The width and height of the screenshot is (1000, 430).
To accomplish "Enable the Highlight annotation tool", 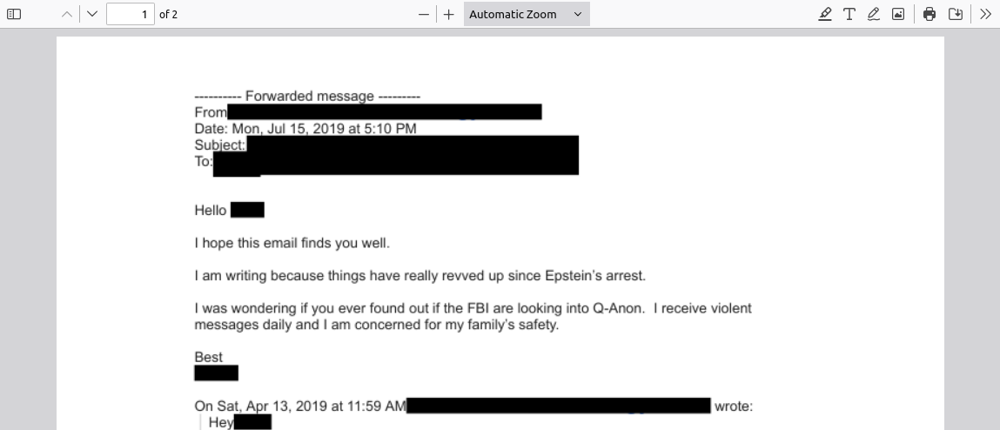I will (x=825, y=14).
